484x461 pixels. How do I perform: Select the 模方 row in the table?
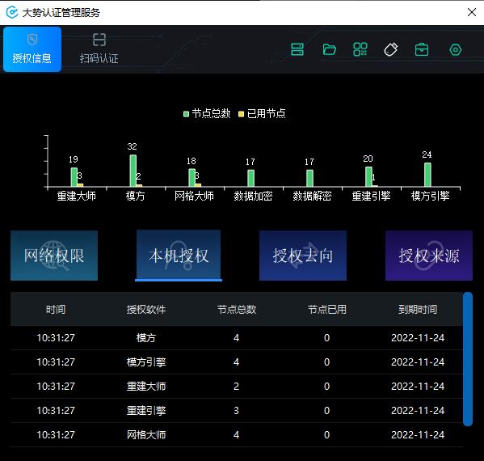[237, 338]
